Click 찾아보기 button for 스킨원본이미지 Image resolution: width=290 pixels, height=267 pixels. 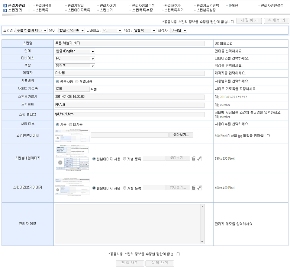point(181,135)
